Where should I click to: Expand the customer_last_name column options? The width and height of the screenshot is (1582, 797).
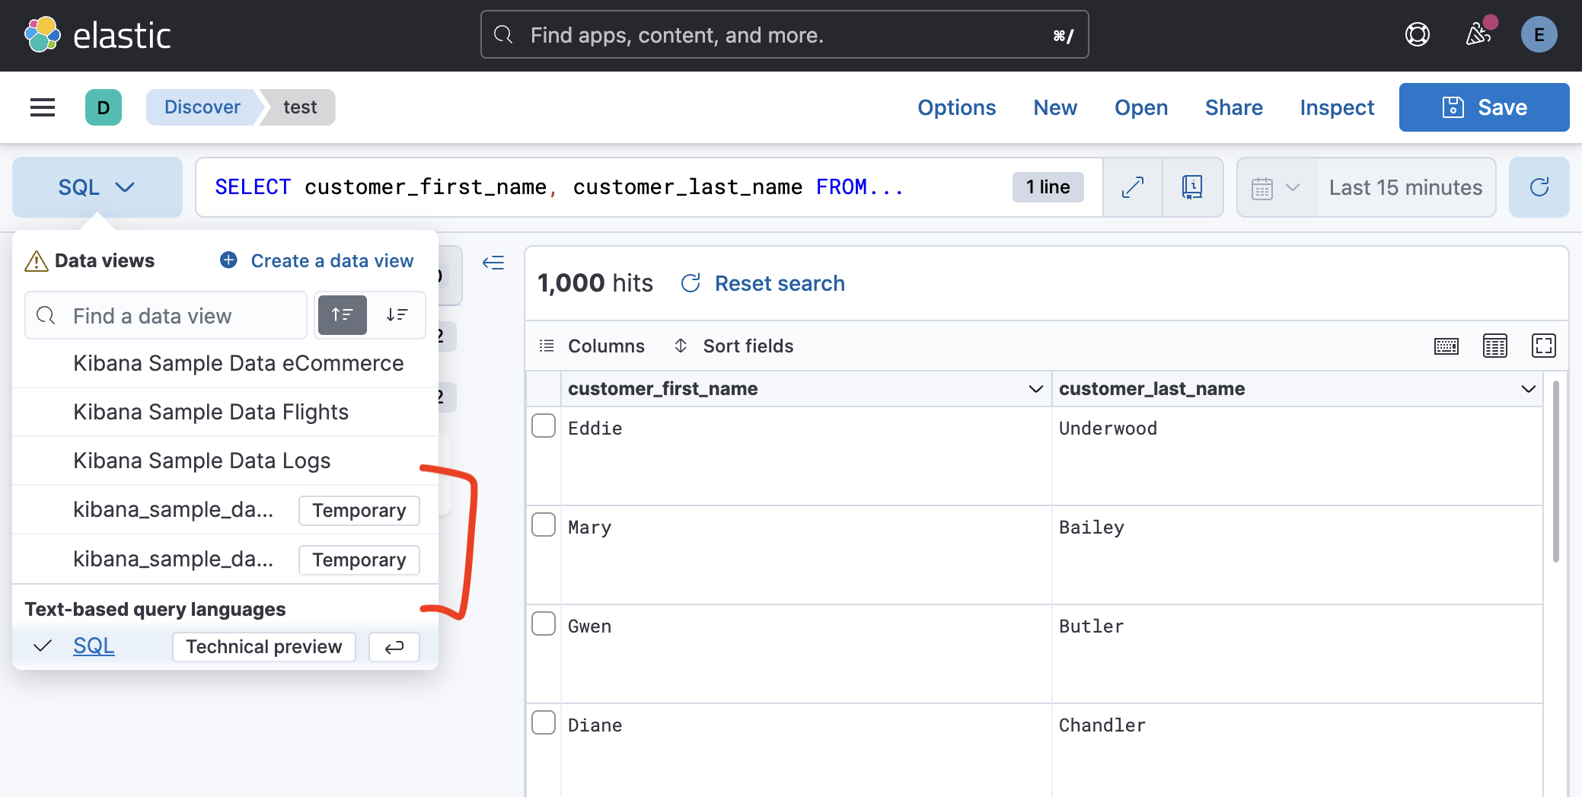(x=1528, y=388)
